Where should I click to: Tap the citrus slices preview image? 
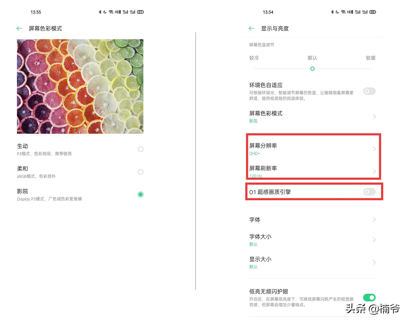click(x=80, y=86)
